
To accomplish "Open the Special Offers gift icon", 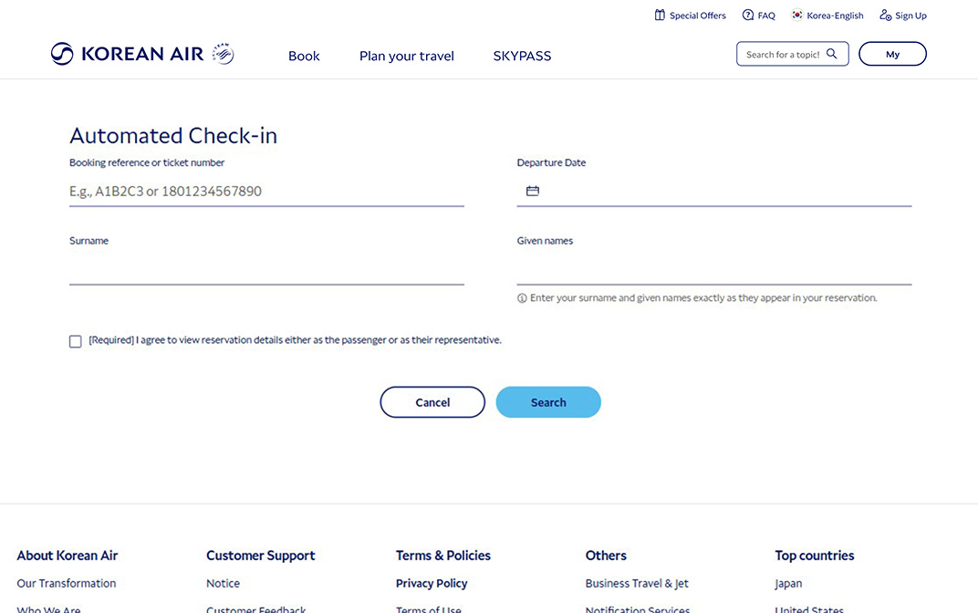I will 659,15.
